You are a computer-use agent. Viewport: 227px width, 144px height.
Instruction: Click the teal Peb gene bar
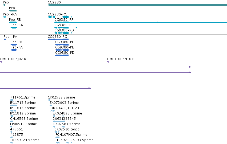[13, 11]
